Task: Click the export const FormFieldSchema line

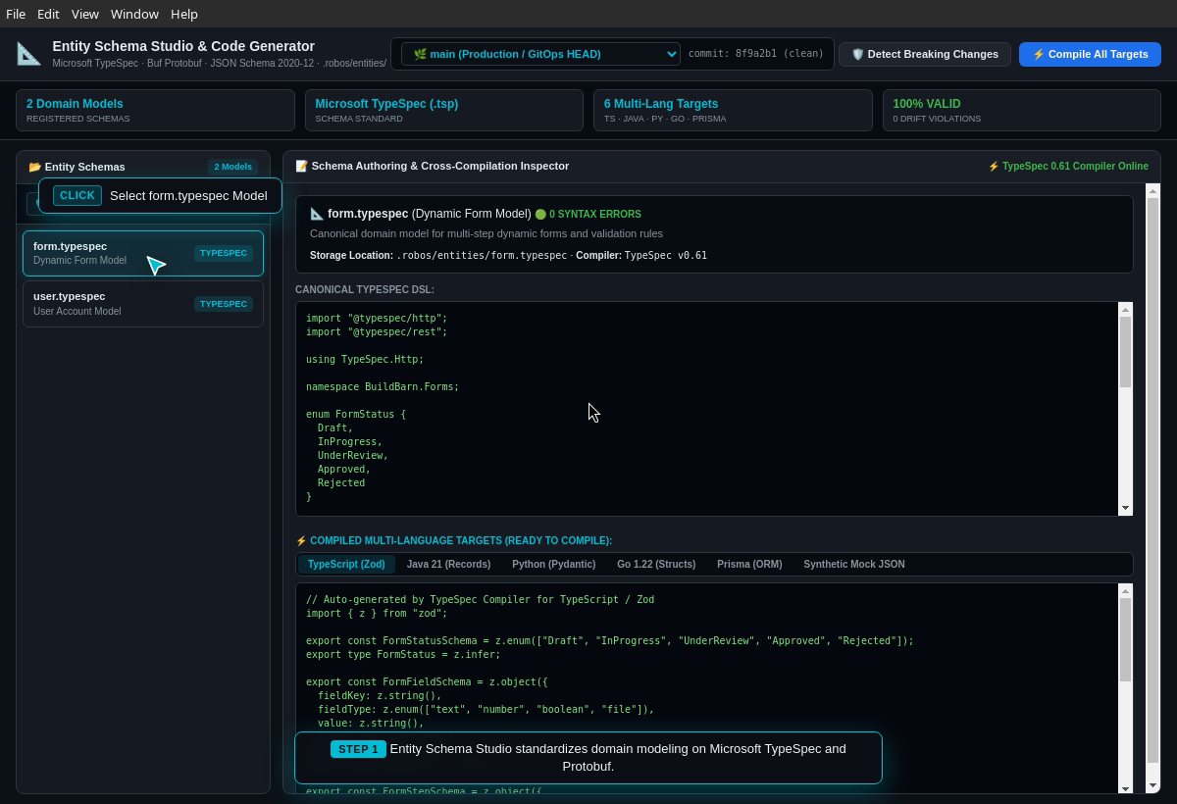Action: click(x=427, y=681)
